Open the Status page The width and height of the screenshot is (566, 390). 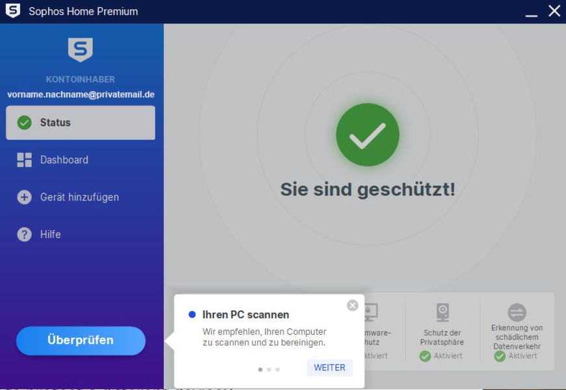tap(81, 123)
